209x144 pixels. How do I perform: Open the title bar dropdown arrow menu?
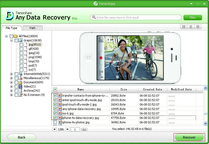pyautogui.click(x=191, y=4)
